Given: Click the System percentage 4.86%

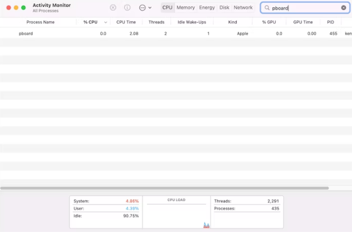Looking at the screenshot, I should click(x=132, y=201).
